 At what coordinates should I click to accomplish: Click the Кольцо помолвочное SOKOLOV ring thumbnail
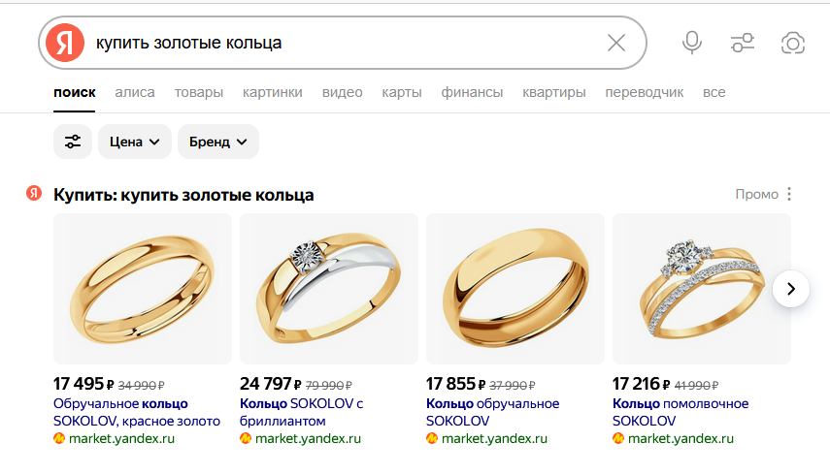point(701,289)
